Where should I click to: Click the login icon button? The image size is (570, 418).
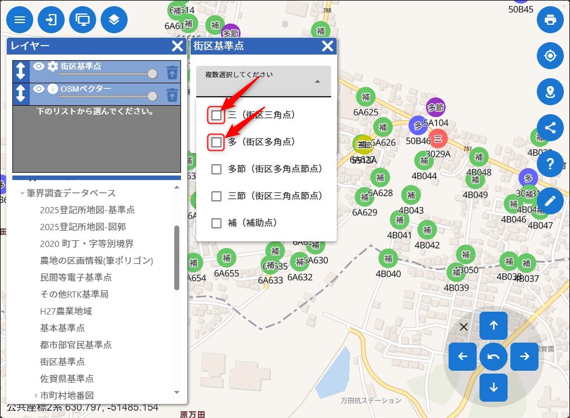51,20
